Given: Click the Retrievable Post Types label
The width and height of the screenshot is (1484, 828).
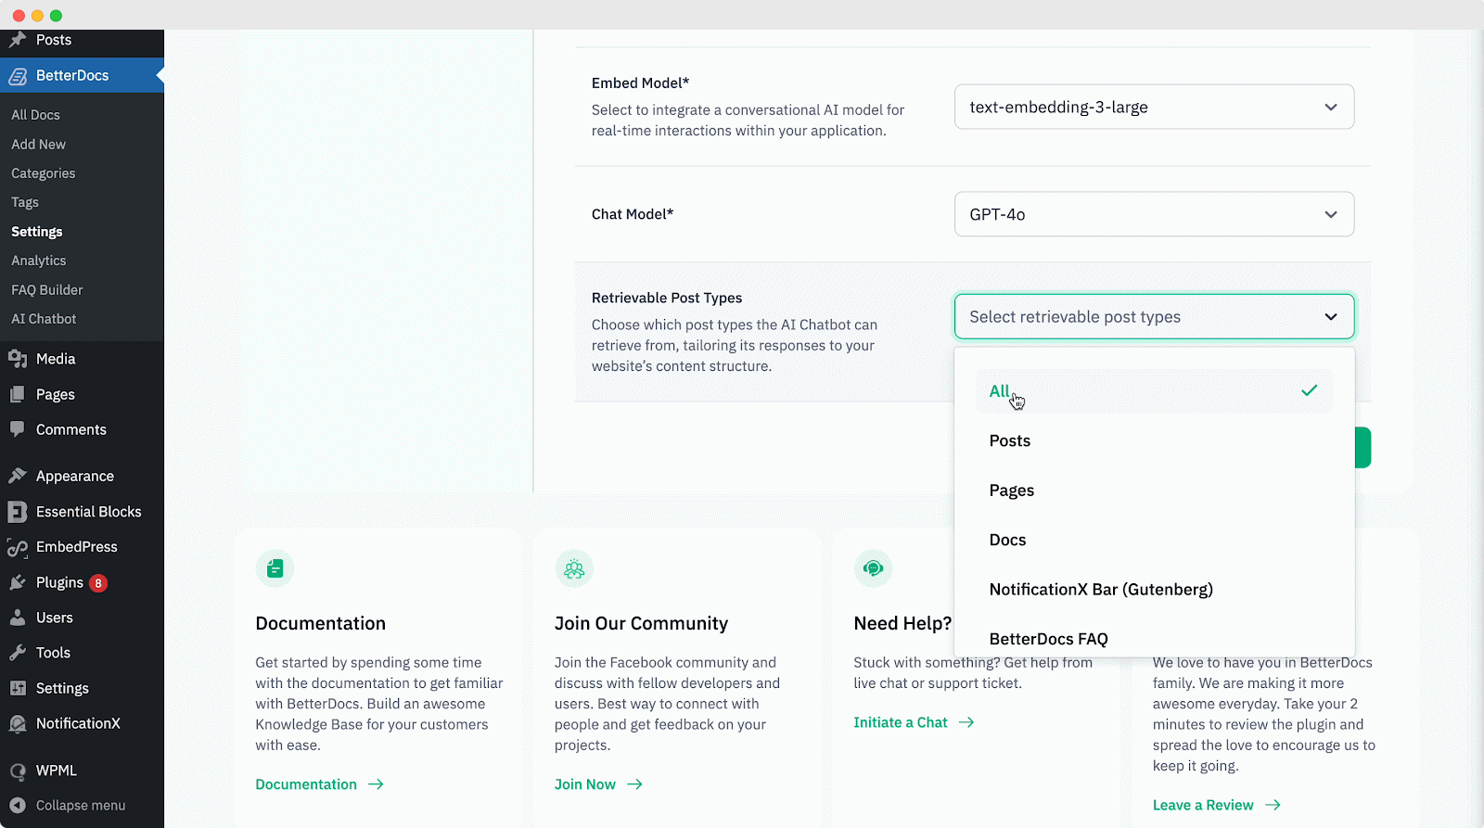Looking at the screenshot, I should click(x=667, y=298).
